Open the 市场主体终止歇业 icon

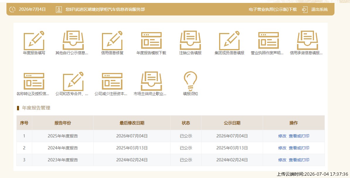(x=151, y=81)
